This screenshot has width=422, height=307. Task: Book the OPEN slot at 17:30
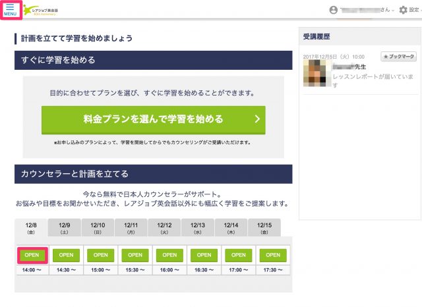(x=273, y=255)
